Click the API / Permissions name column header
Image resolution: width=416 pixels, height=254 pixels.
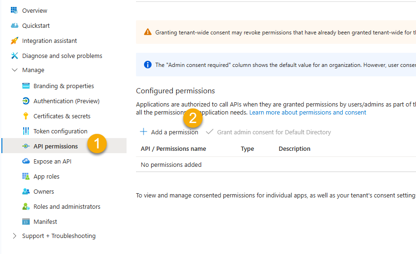pos(173,148)
